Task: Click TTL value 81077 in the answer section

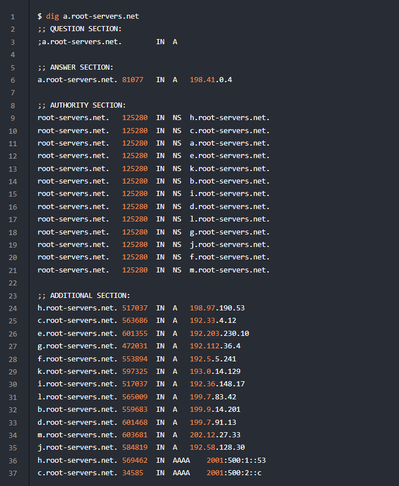Action: pyautogui.click(x=133, y=80)
